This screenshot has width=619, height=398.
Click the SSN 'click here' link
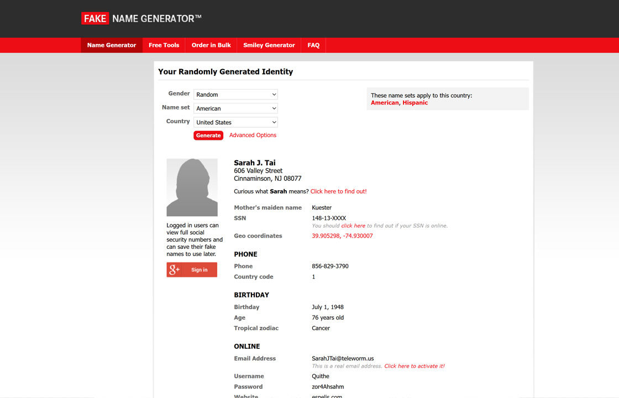click(x=353, y=226)
